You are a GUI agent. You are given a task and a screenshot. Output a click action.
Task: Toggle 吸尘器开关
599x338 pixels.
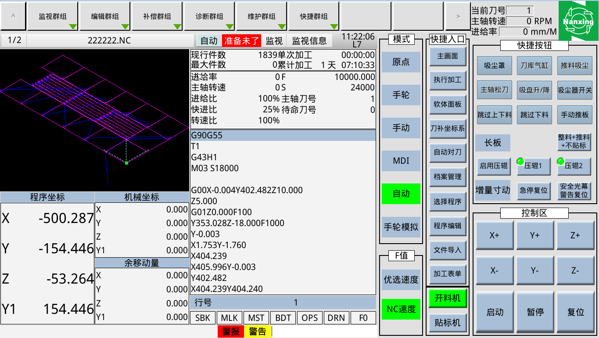tap(575, 90)
